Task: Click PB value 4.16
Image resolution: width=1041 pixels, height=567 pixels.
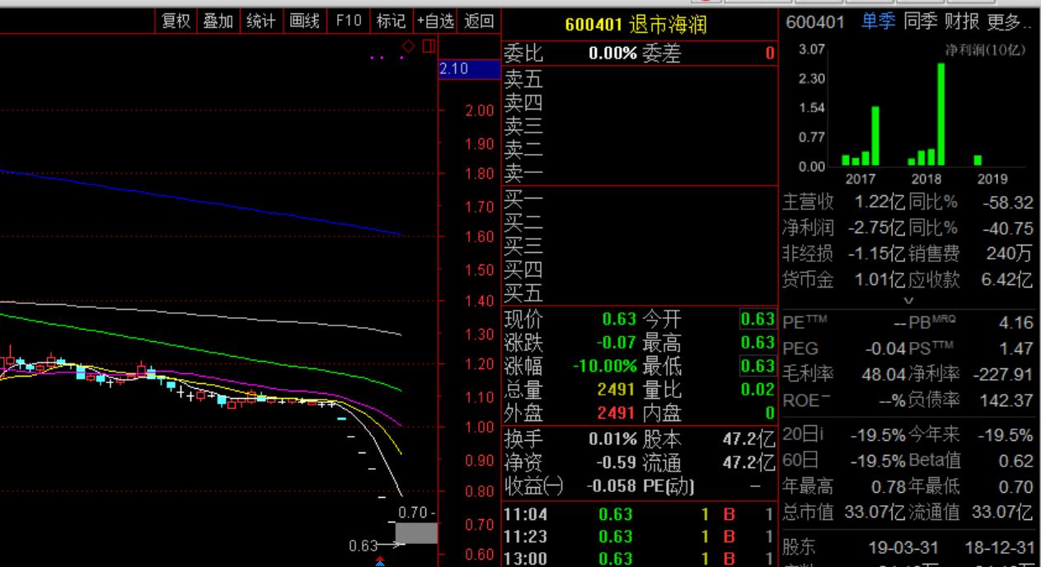Action: [1015, 322]
